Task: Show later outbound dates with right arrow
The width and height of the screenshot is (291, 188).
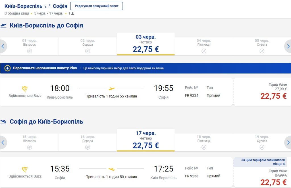Action: pos(288,46)
